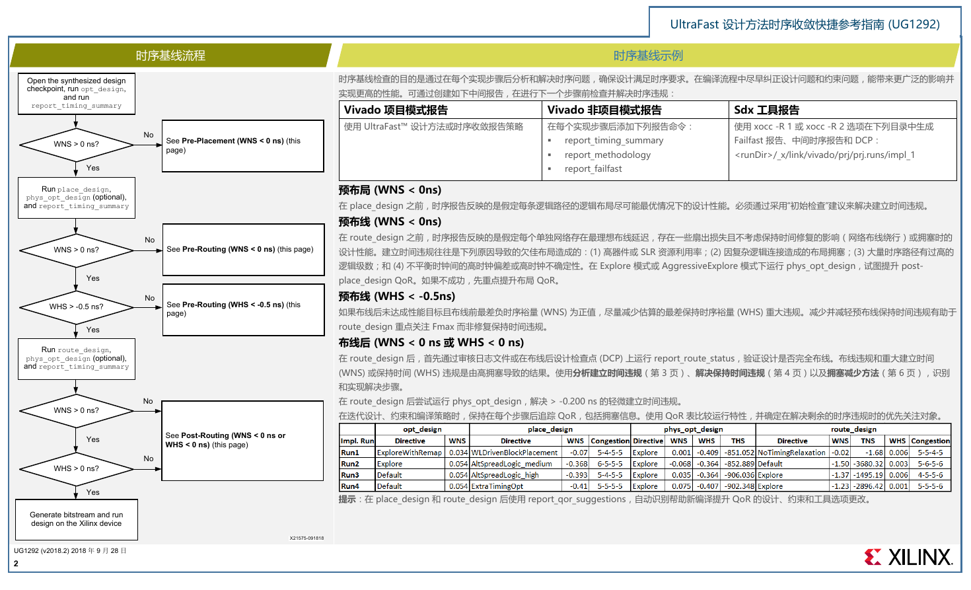Click the THS value -851.052
This screenshot has height=590, width=971.
(739, 453)
